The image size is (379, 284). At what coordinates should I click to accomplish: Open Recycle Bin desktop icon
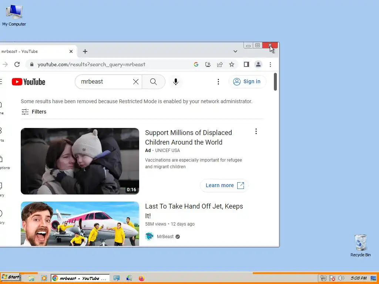click(x=360, y=246)
